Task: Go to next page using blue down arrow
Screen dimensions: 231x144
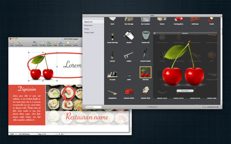Action: pos(59,134)
